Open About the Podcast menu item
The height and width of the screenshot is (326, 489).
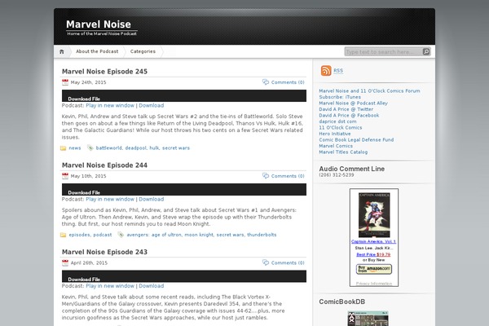click(97, 51)
